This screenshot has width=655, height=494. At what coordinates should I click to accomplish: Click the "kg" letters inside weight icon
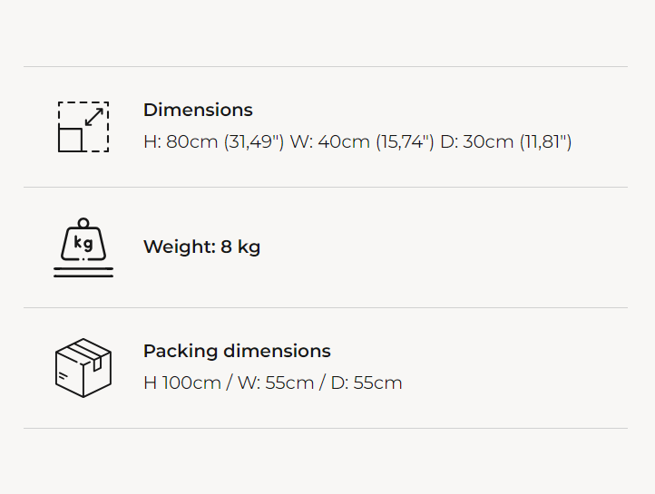(83, 244)
